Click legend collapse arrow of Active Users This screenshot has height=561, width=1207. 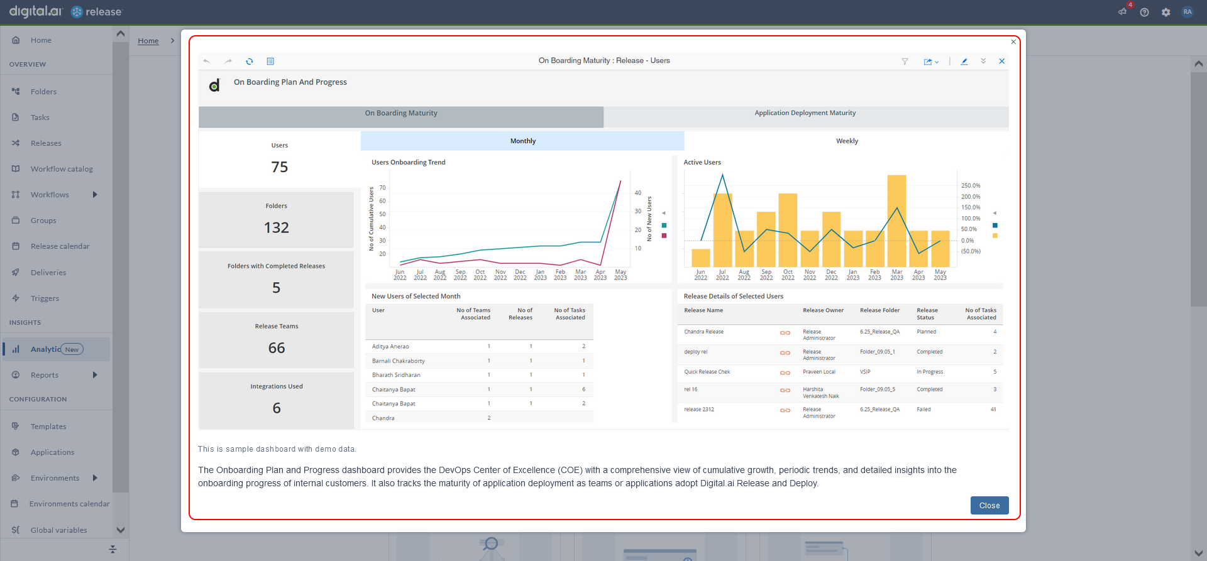[995, 213]
